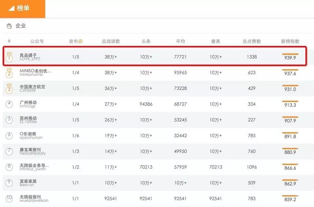
Task: Open the 中国南方航空 account page
Action: pos(32,87)
